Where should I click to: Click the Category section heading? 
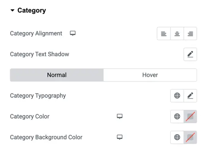(32, 11)
